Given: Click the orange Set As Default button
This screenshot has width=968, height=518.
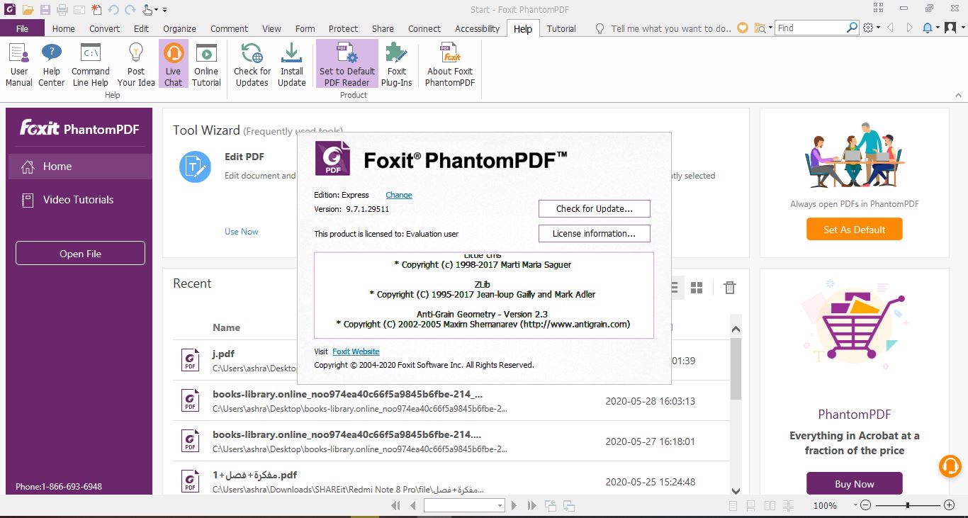Looking at the screenshot, I should (854, 230).
